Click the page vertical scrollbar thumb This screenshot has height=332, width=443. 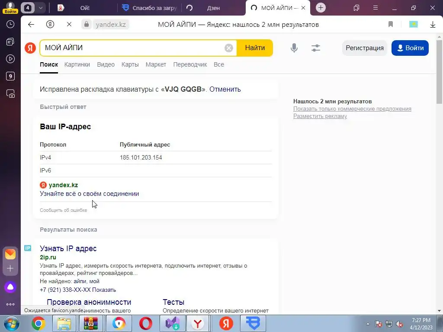[439, 72]
